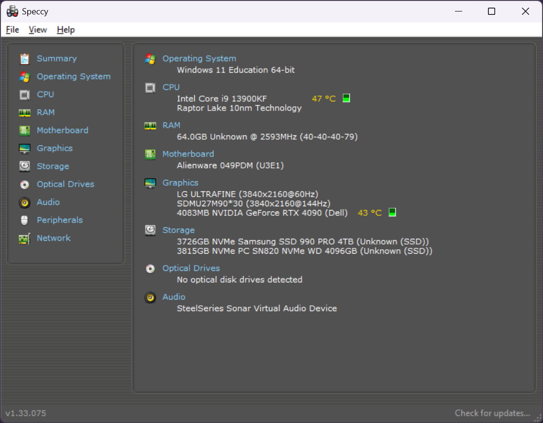Click the green CPU temperature indicator
The image size is (543, 423).
coord(346,98)
